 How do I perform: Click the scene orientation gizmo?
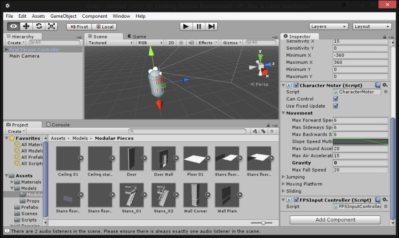tap(261, 66)
